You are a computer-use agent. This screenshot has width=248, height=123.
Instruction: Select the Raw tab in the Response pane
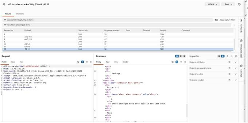click(x=108, y=62)
